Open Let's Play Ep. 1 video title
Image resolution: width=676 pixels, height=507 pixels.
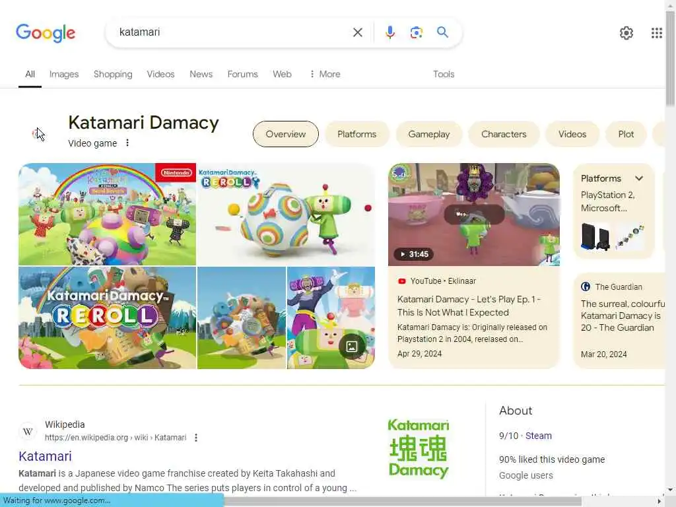(x=469, y=306)
